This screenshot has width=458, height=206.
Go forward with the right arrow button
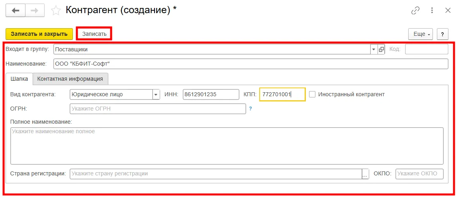point(35,10)
